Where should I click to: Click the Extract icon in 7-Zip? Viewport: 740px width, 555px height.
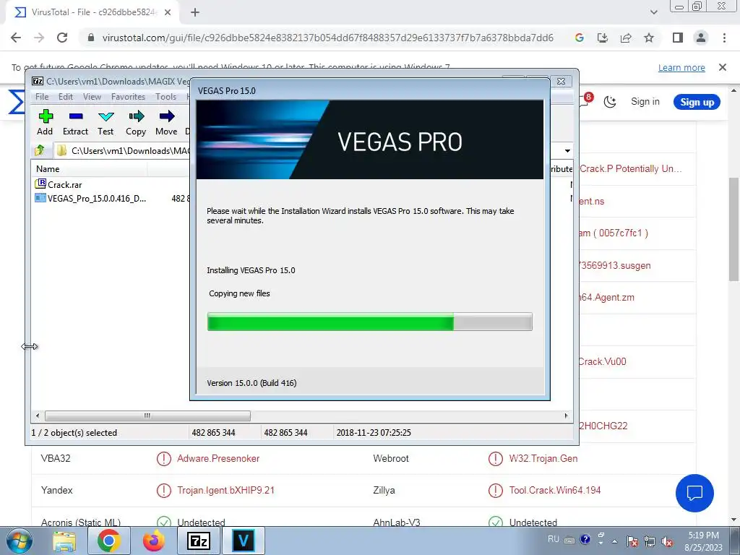(75, 122)
